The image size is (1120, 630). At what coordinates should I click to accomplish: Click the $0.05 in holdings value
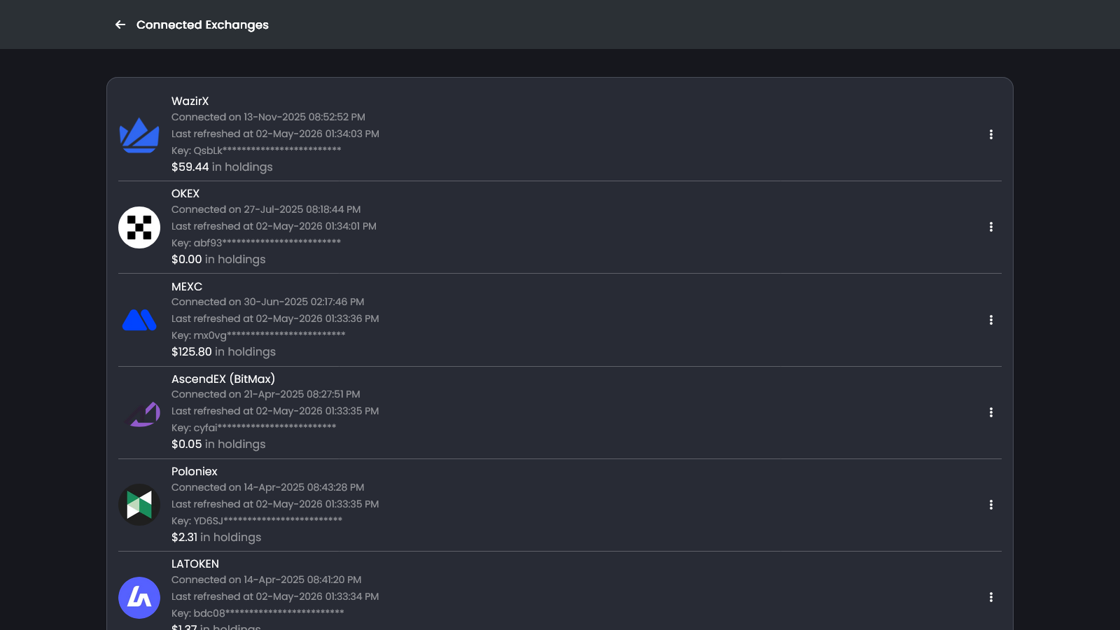(x=218, y=444)
